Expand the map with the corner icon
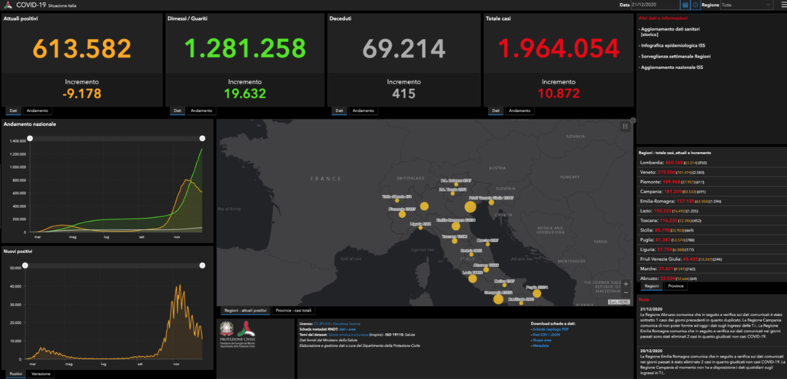 tap(633, 120)
